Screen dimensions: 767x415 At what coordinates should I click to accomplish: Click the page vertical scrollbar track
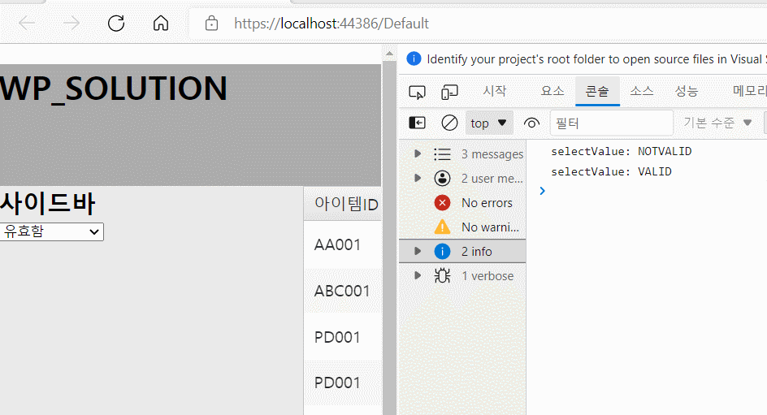(x=389, y=238)
